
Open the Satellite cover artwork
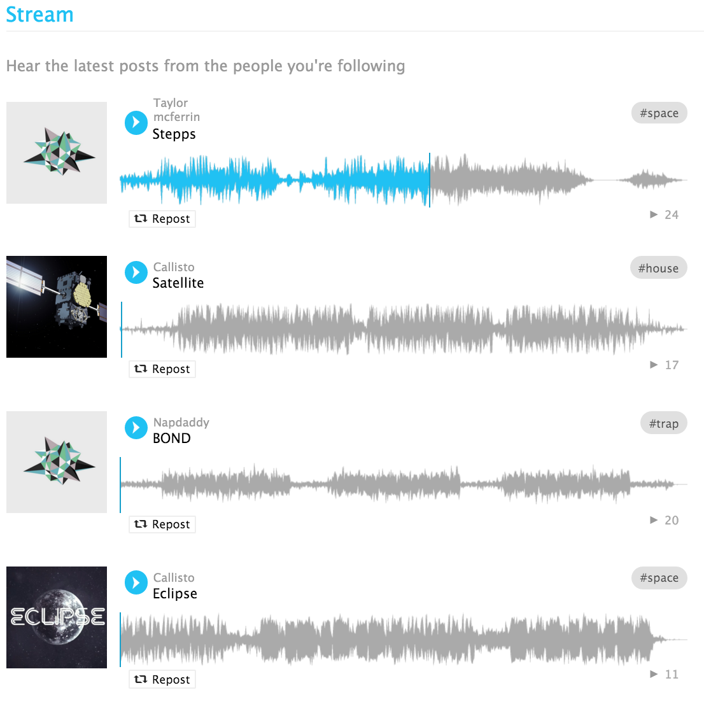pyautogui.click(x=57, y=307)
